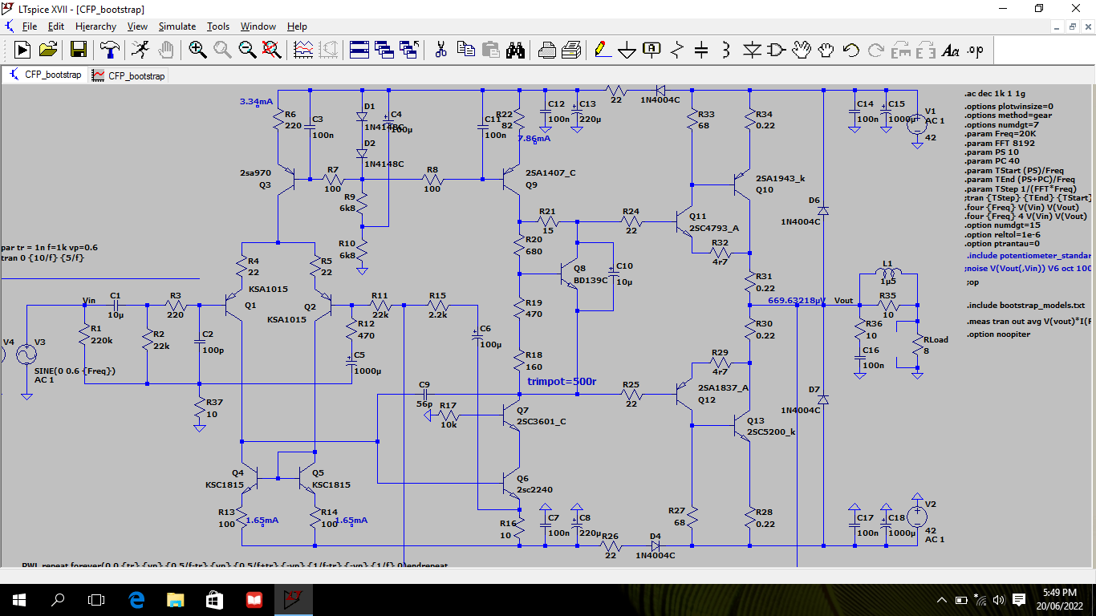1096x616 pixels.
Task: Select the Drag closed-hand tool
Action: click(x=826, y=50)
